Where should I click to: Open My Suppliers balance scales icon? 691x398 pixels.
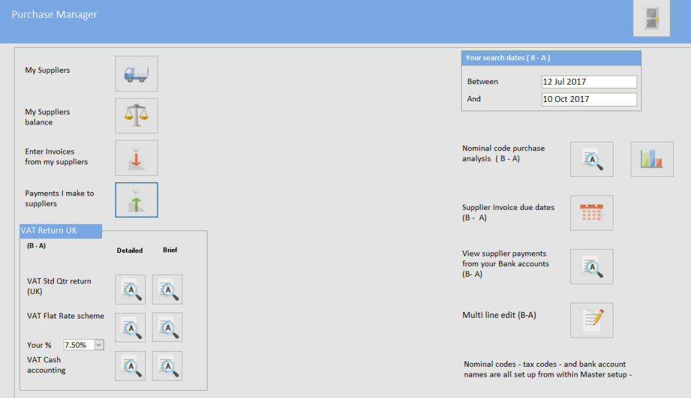pos(137,116)
